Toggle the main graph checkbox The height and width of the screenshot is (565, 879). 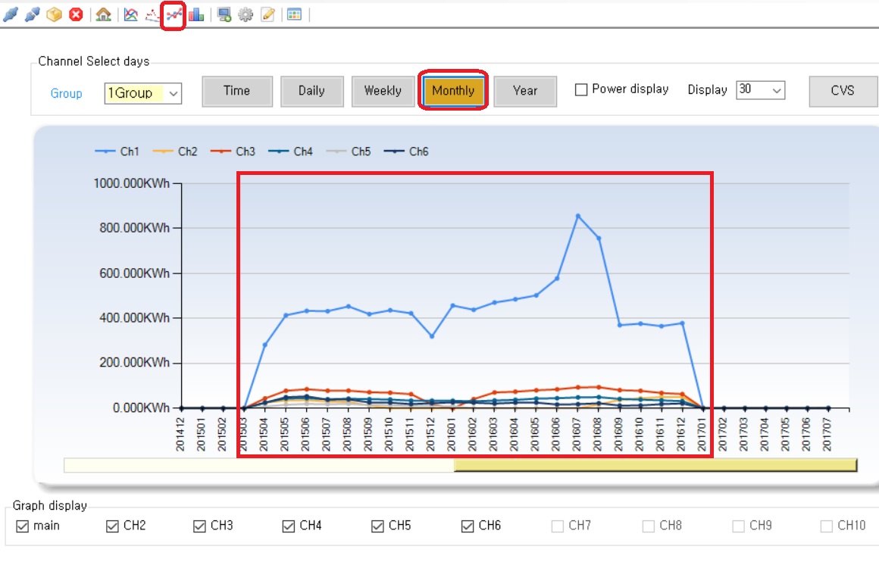point(23,526)
